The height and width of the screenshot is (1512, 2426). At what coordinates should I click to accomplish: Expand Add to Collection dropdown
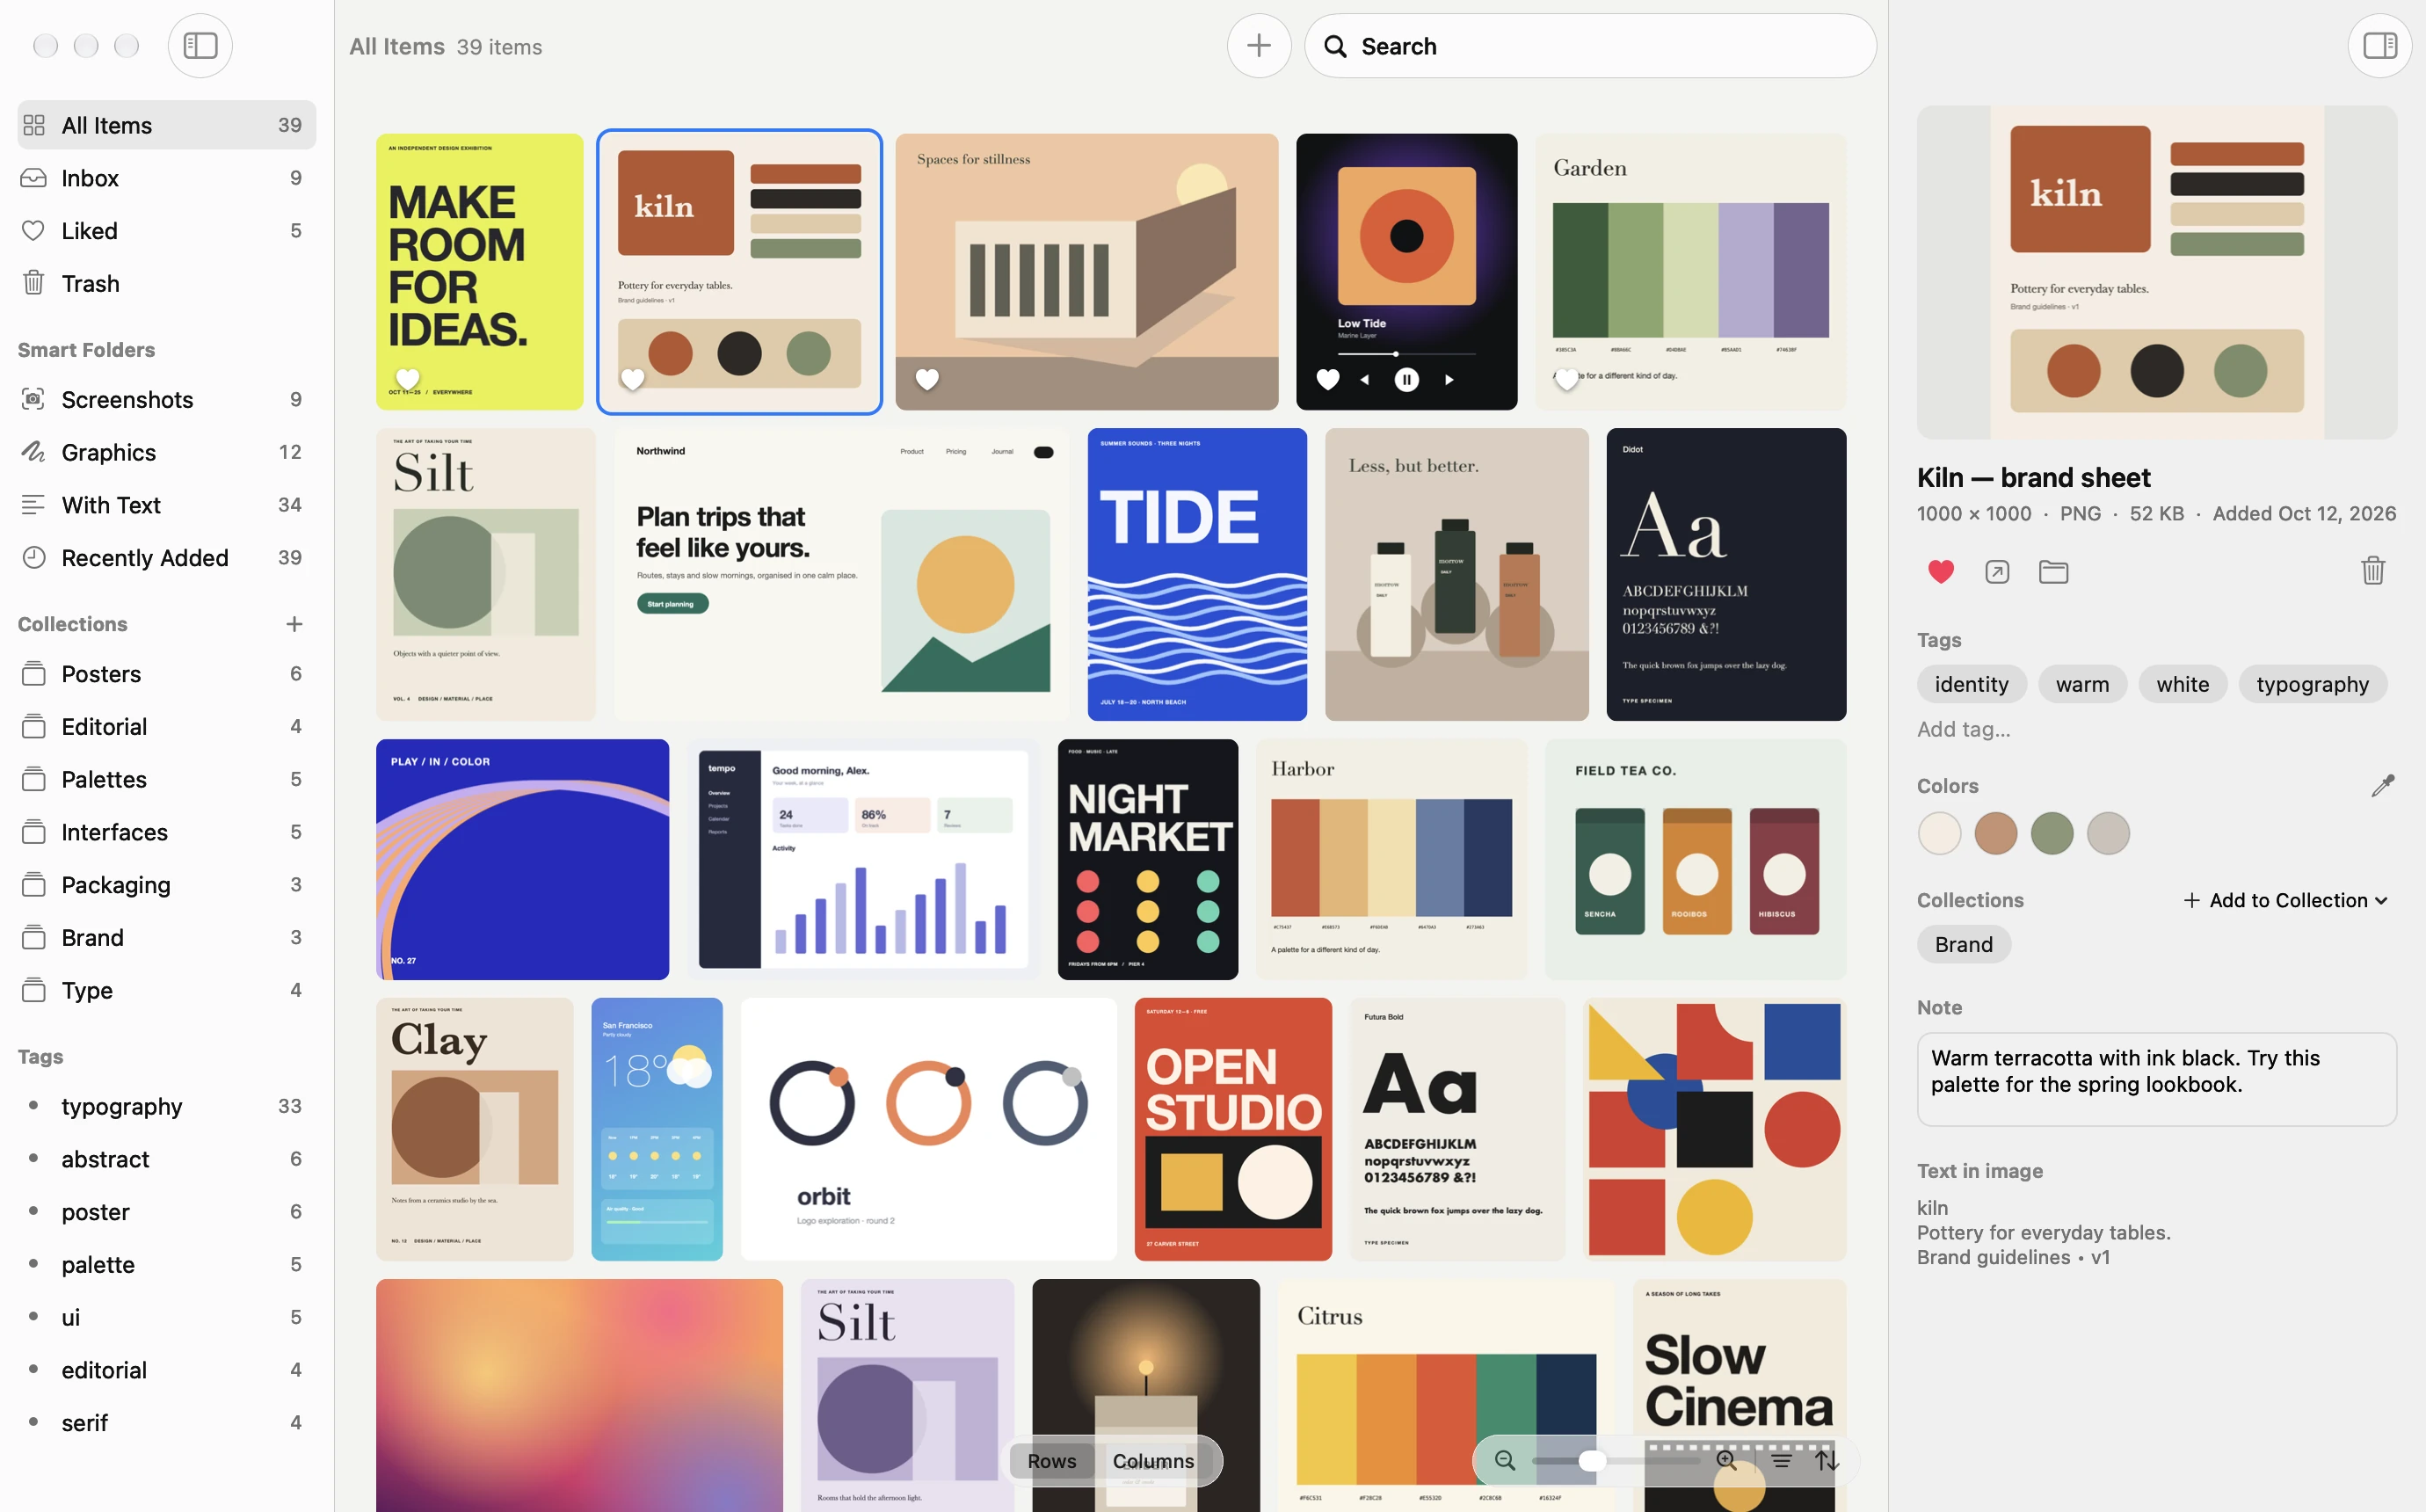(x=2285, y=900)
